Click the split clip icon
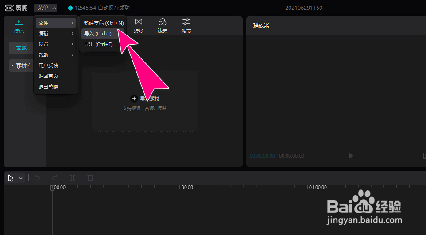 (x=73, y=178)
